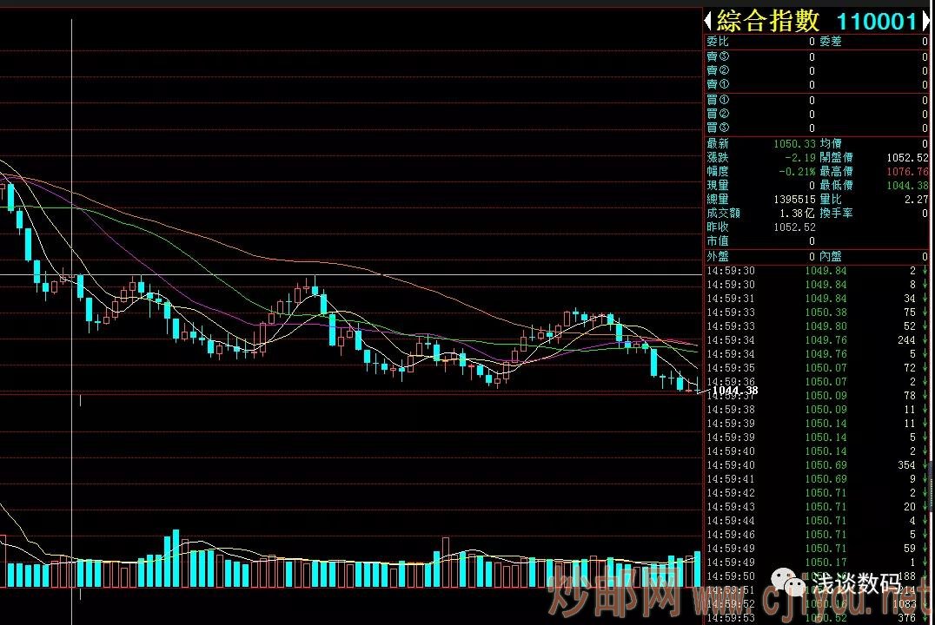
Task: Click the 外盤 label
Action: click(x=718, y=257)
